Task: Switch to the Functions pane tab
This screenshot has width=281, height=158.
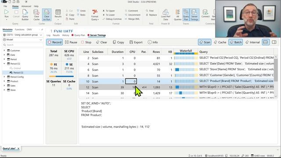Action: [19, 29]
